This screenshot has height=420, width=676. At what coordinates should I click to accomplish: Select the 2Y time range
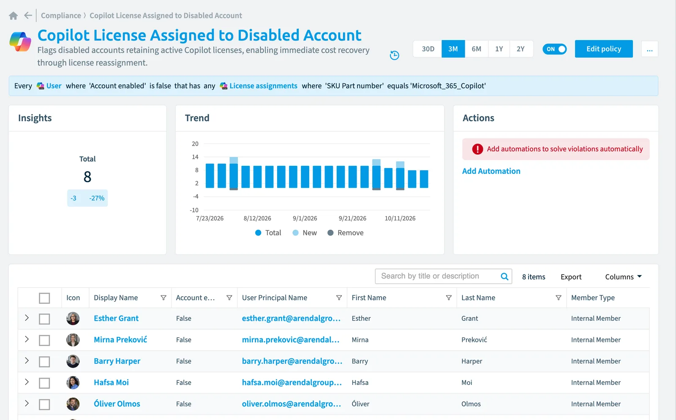tap(521, 49)
